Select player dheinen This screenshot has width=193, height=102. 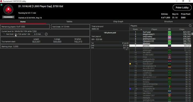point(160,44)
